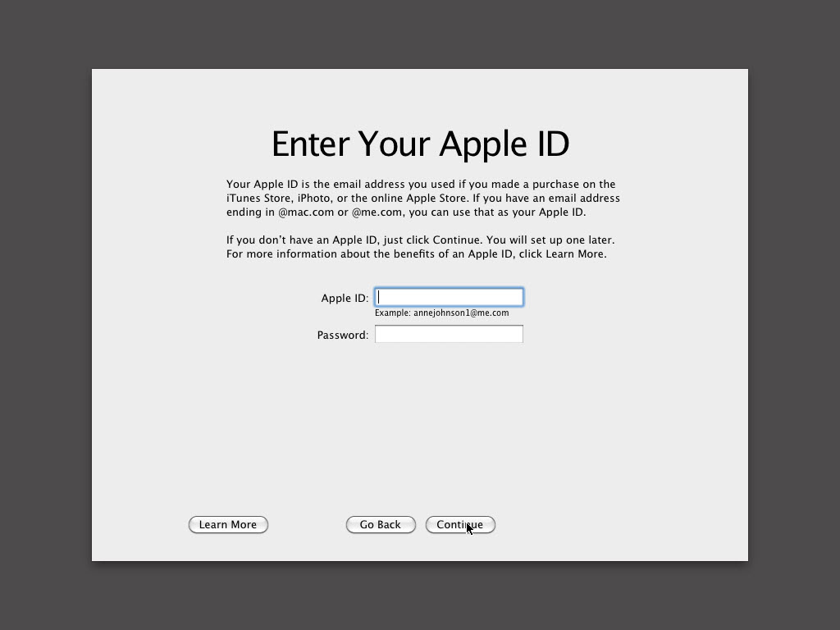Click the 'Password:' field label
Image resolution: width=840 pixels, height=630 pixels.
(x=343, y=335)
